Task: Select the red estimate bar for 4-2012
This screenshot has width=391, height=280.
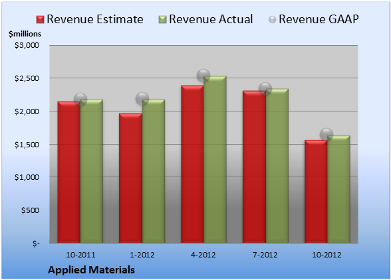Action: click(192, 164)
